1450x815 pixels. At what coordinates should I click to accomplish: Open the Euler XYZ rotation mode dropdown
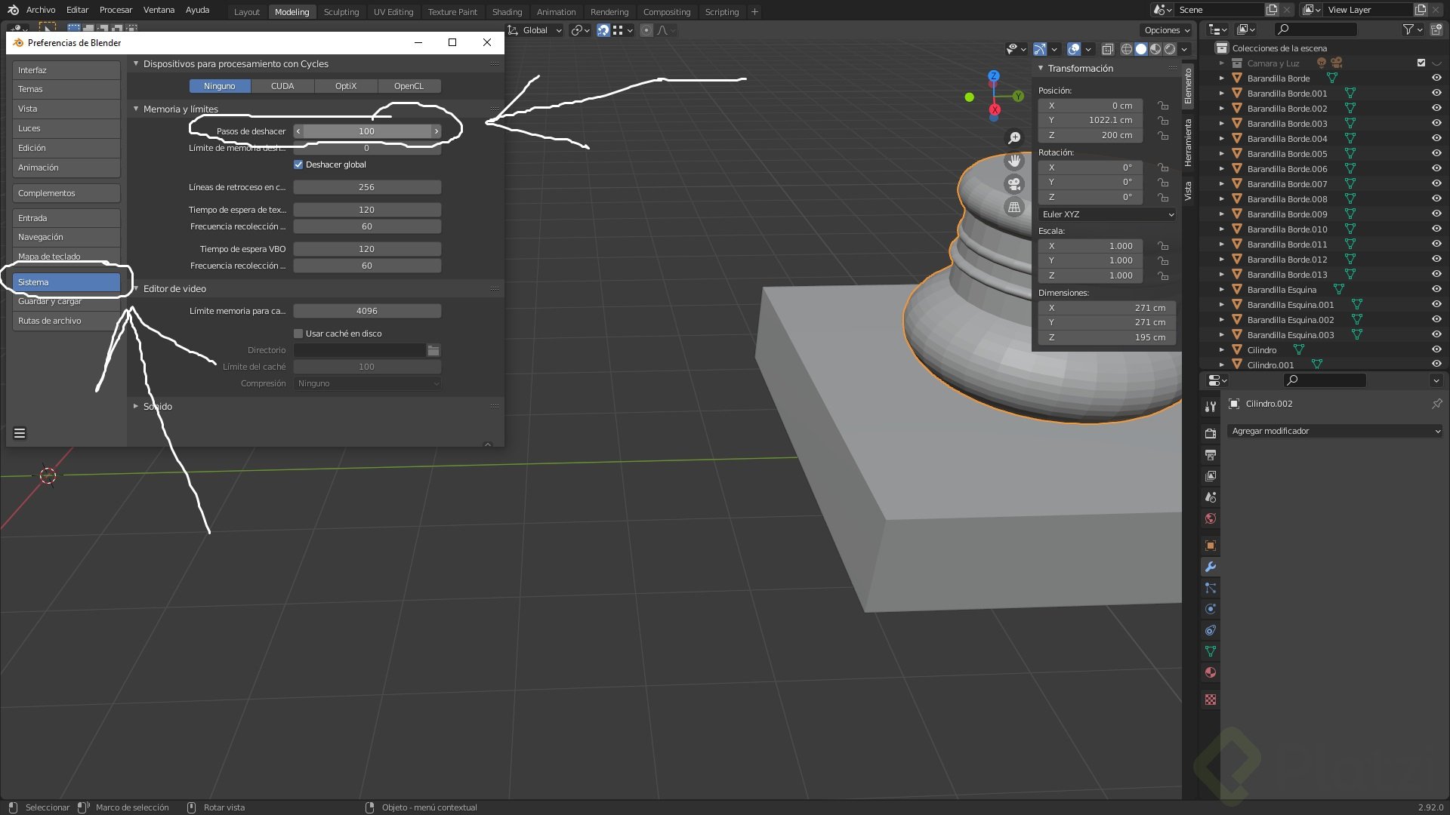1107,214
